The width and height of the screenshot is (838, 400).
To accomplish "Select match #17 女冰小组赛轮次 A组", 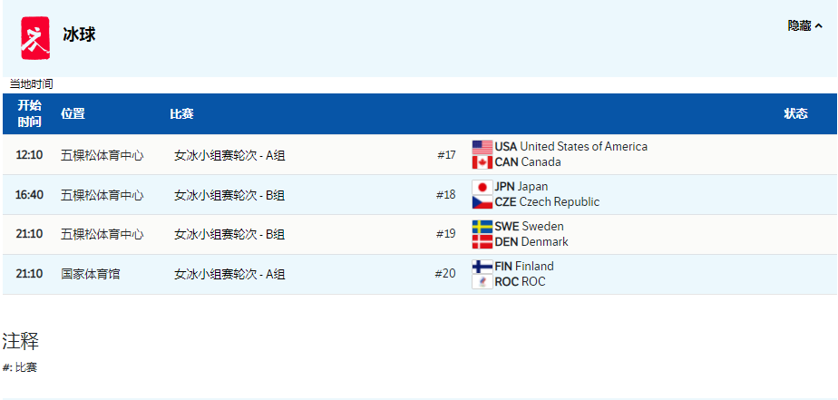I will pyautogui.click(x=229, y=155).
